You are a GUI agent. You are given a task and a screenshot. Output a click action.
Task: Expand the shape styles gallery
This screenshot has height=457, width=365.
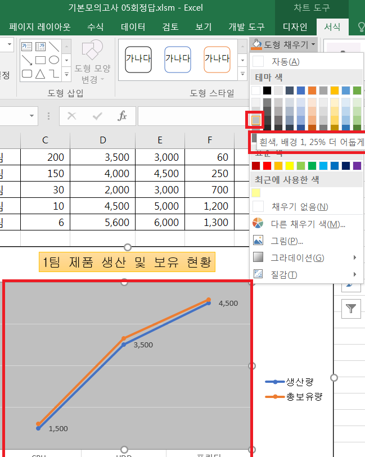click(243, 74)
